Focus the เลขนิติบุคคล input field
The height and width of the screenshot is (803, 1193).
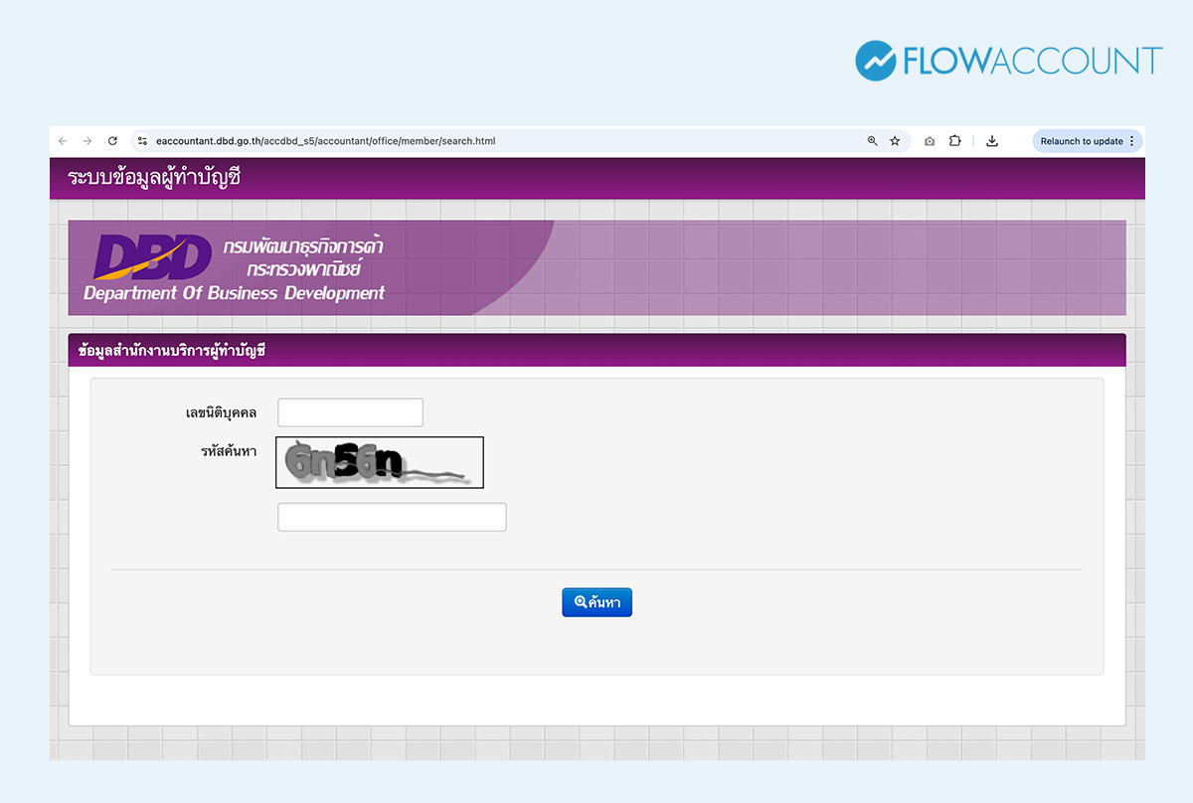pos(350,412)
